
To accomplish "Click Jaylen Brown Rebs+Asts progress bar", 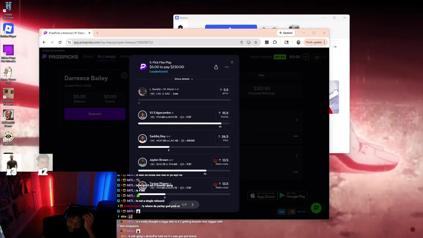I will [184, 171].
